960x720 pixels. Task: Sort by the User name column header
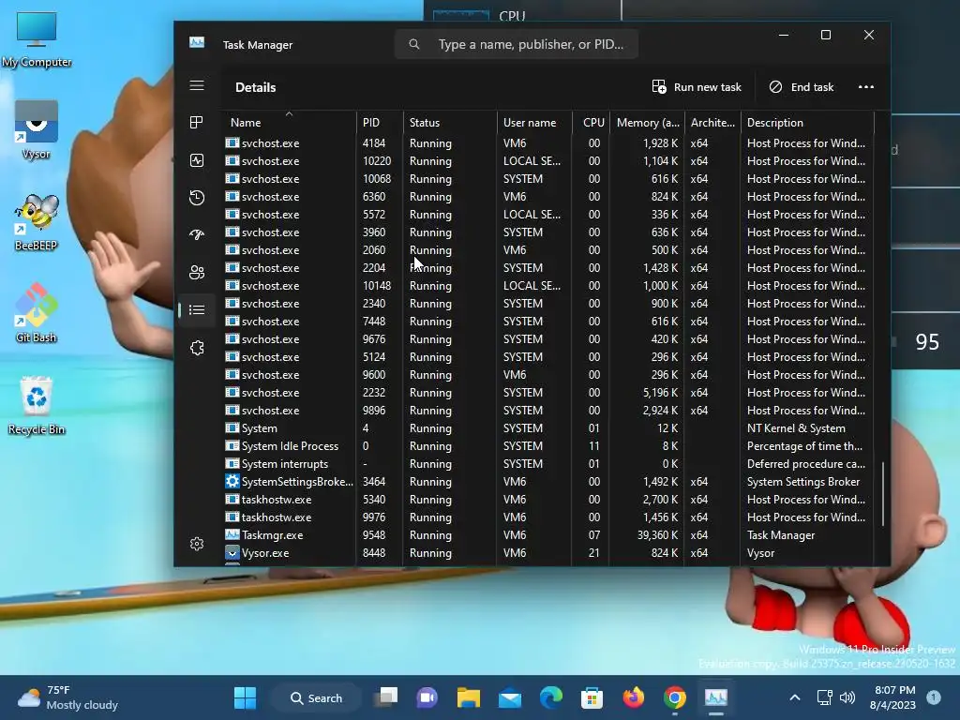tap(534, 123)
